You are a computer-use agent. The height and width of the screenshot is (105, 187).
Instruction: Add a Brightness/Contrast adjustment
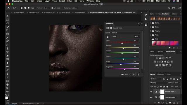pos(157,58)
